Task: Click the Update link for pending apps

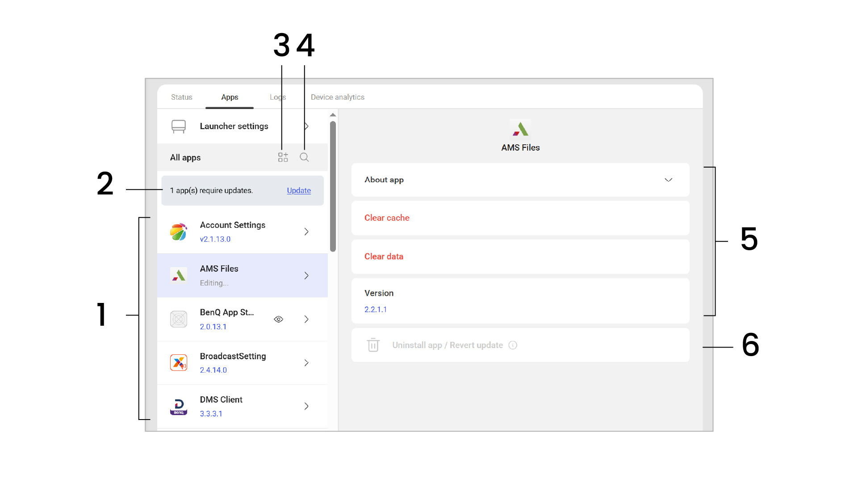Action: tap(298, 190)
